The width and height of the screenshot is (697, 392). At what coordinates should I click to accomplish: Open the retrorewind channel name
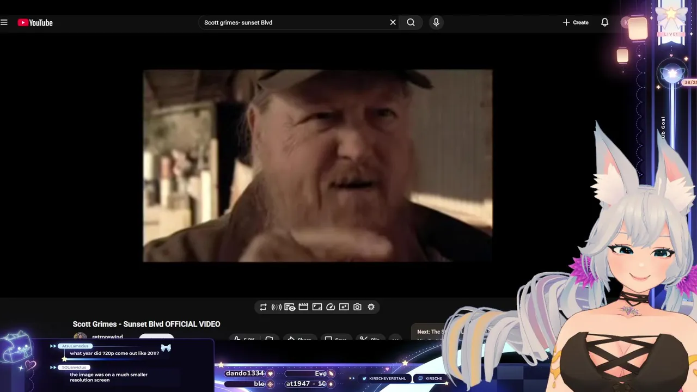[x=107, y=337]
